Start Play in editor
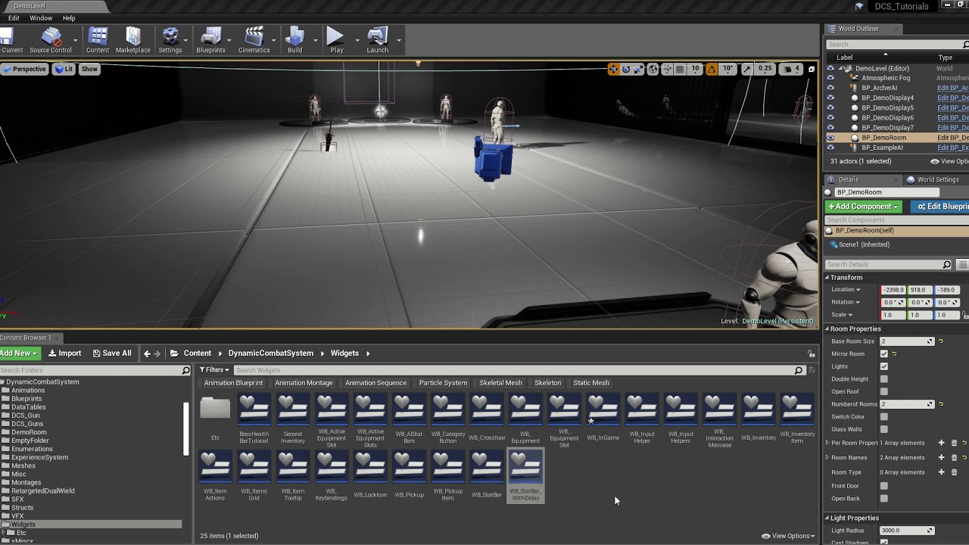969x545 pixels. pyautogui.click(x=336, y=40)
